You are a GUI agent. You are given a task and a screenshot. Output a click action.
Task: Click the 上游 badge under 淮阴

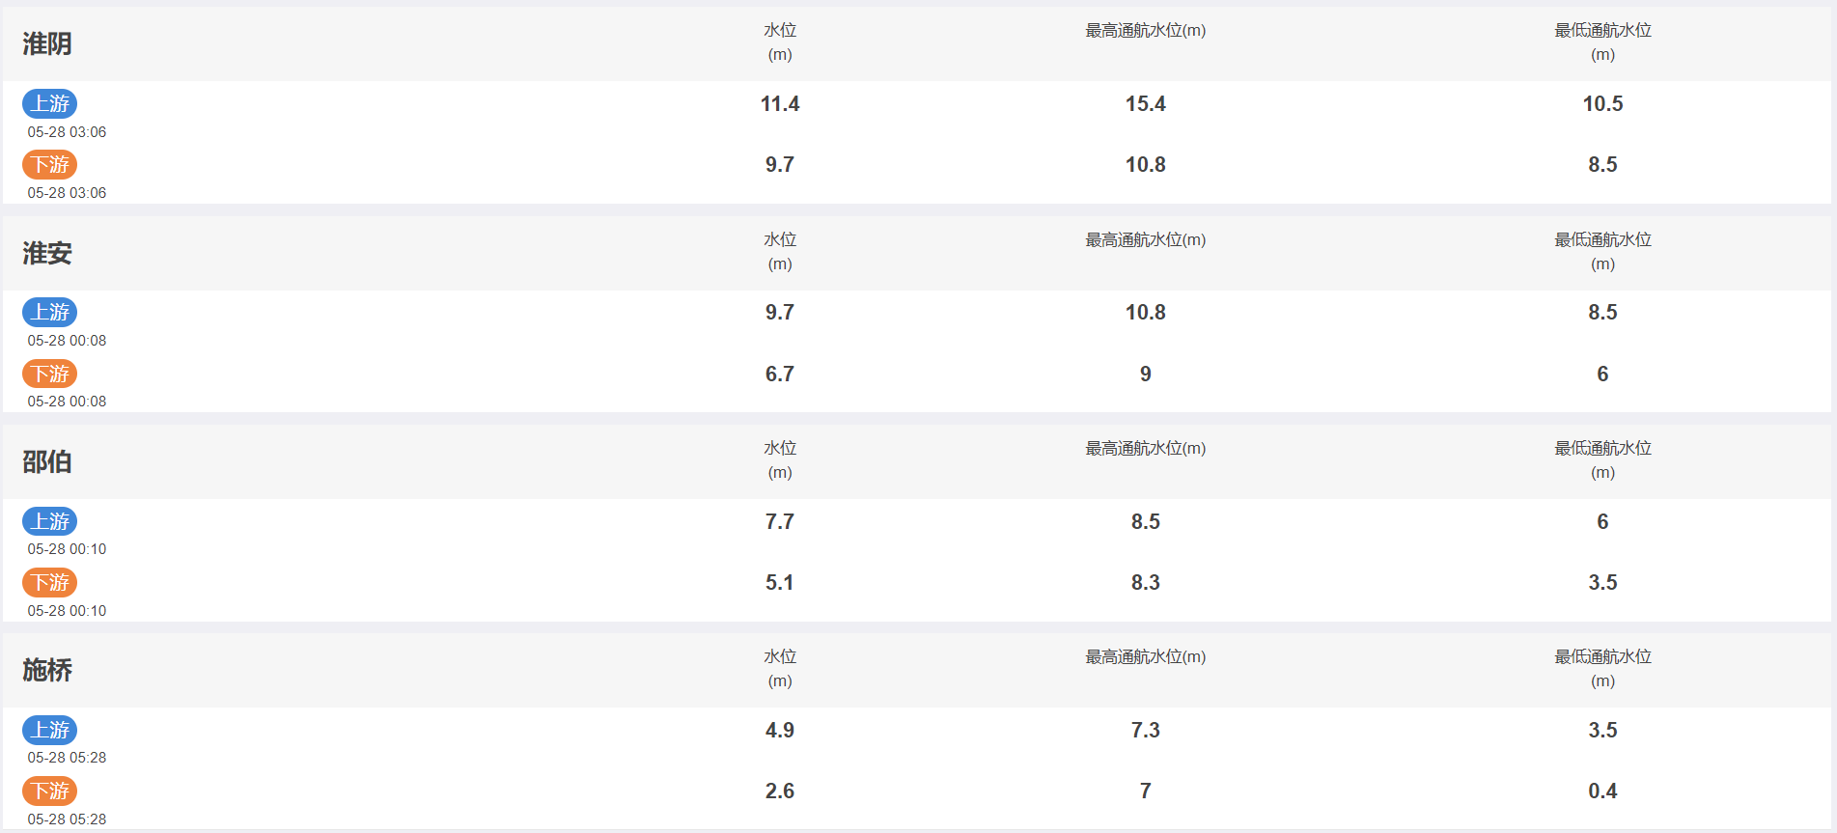tap(50, 103)
